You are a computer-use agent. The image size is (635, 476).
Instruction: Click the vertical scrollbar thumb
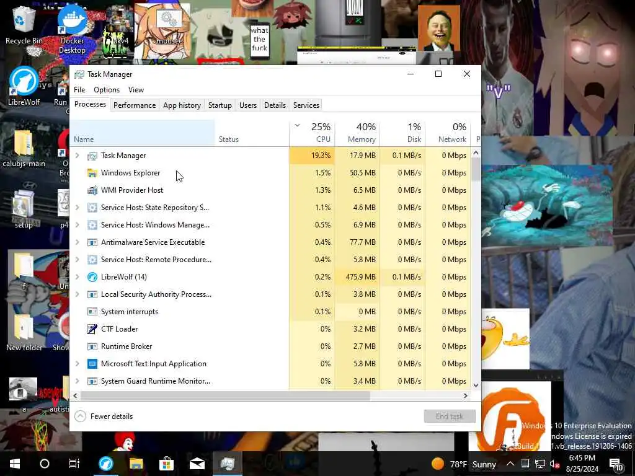[x=476, y=169]
